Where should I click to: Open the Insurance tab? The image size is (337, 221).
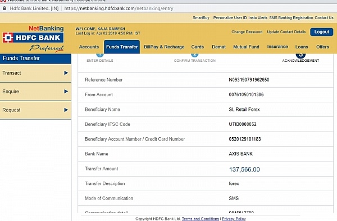point(277,47)
